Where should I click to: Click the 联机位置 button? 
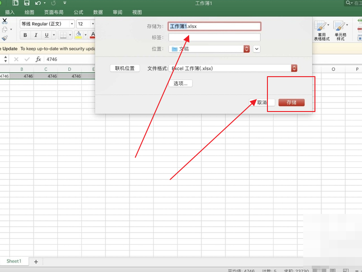[125, 68]
